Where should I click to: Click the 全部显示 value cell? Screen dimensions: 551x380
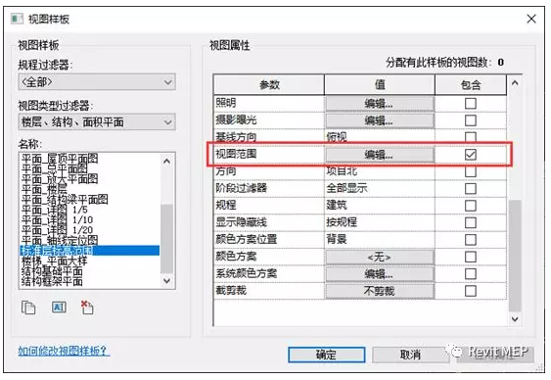380,188
